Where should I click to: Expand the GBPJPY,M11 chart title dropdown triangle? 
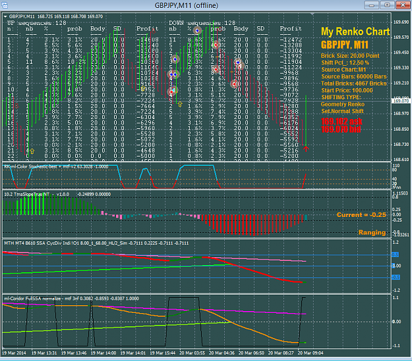(5, 16)
